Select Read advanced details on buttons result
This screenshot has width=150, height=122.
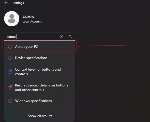[40, 87]
